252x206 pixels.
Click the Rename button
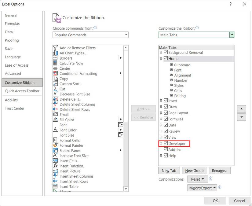(x=220, y=171)
